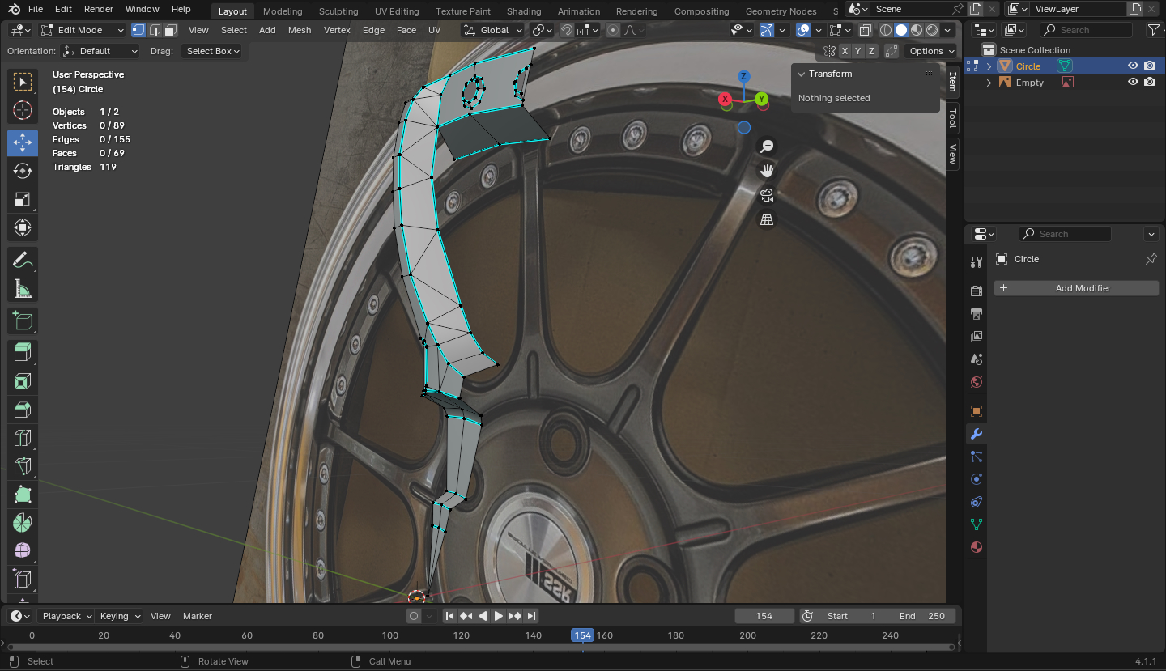Viewport: 1166px width, 671px height.
Task: Open the Render menu
Action: pos(99,9)
